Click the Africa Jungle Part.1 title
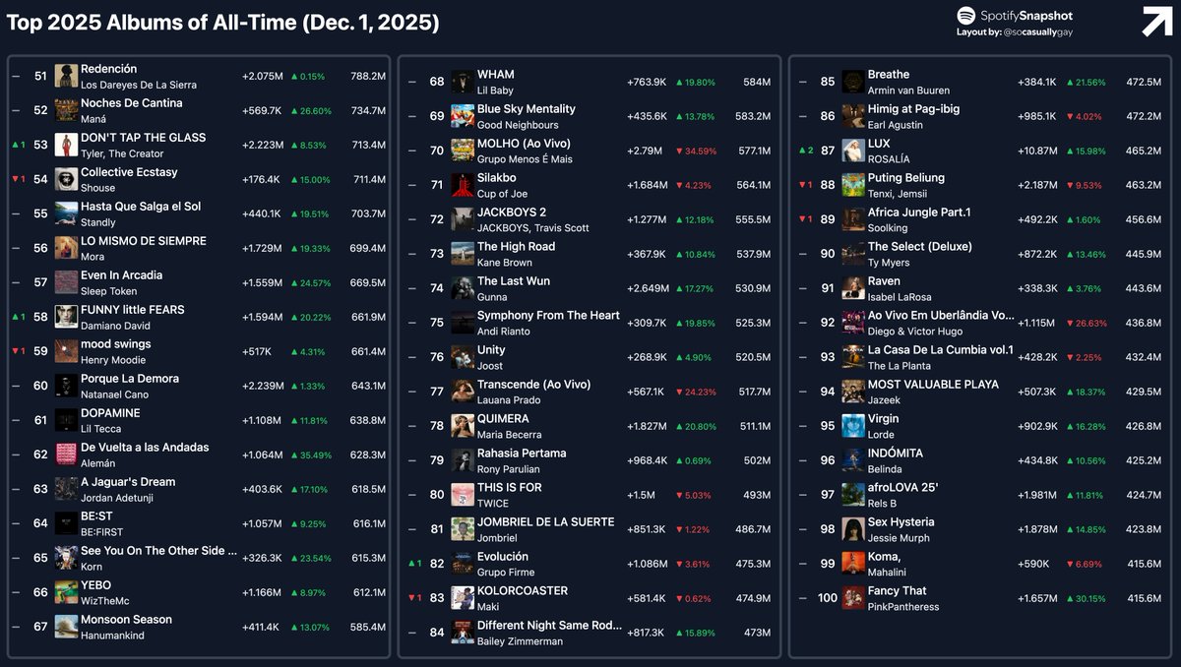Screen dimensions: 1181x667 click(919, 212)
